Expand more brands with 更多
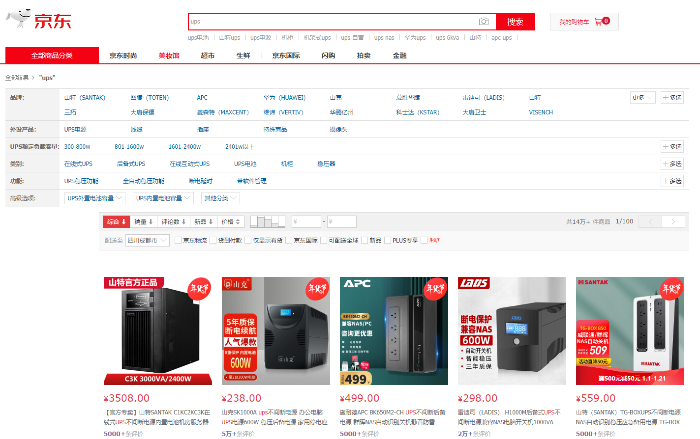This screenshot has height=439, width=700. click(x=642, y=98)
